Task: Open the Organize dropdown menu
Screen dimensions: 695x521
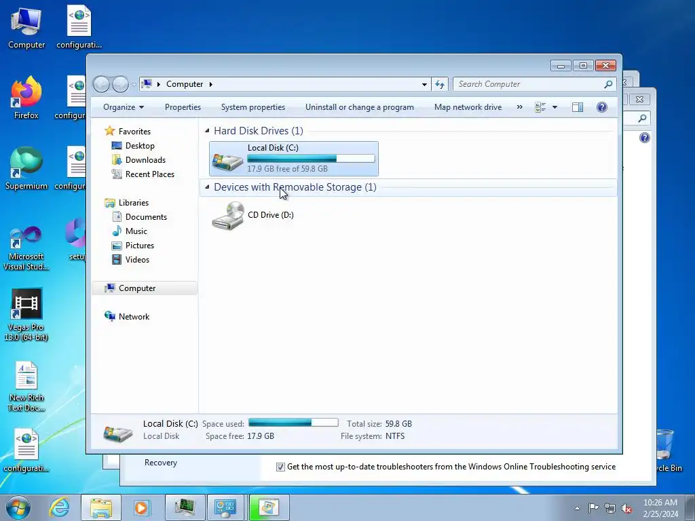Action: point(124,107)
